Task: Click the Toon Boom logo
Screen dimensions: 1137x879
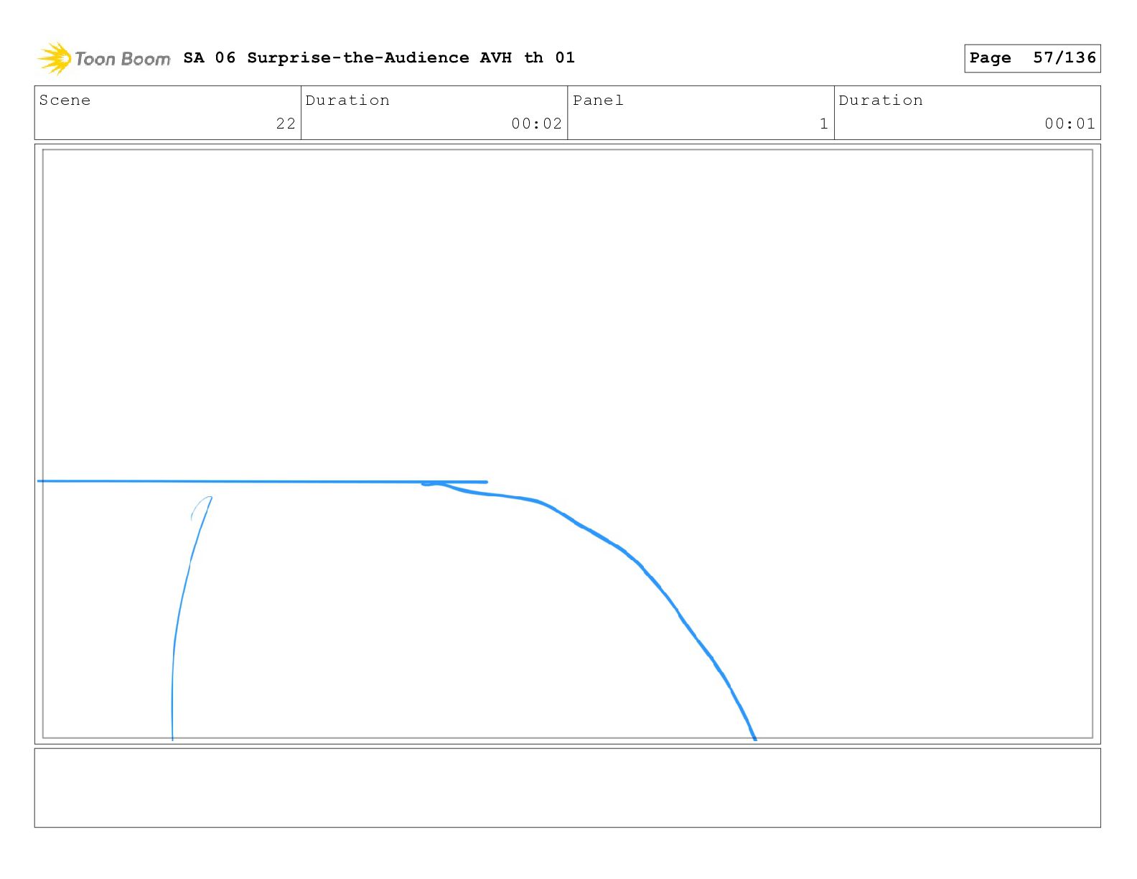Action: pos(104,58)
